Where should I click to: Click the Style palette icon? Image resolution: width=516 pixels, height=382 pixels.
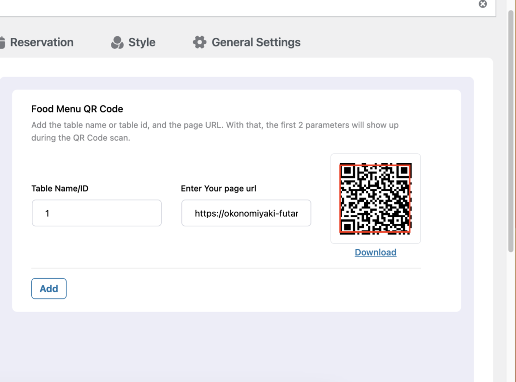coord(117,42)
